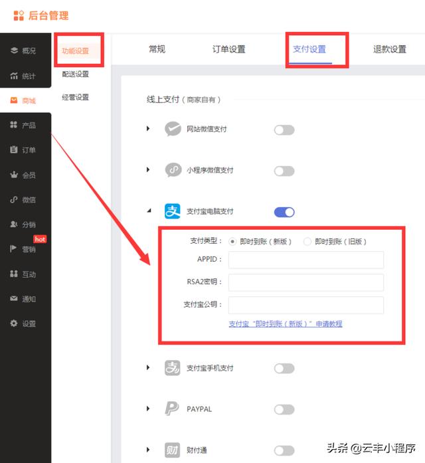Open 支付宝即时到账申请教程 link

[x=285, y=324]
